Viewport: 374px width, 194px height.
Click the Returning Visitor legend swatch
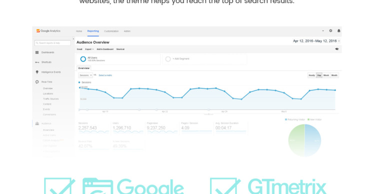pos(286,119)
